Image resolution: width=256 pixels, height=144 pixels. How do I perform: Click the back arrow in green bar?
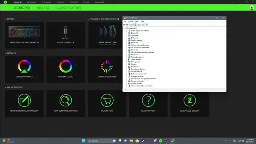(3, 8)
